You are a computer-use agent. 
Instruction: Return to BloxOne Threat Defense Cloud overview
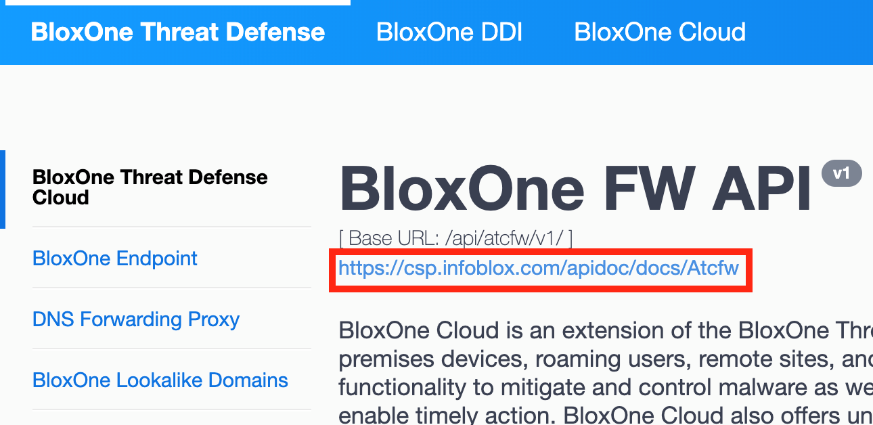pos(150,187)
